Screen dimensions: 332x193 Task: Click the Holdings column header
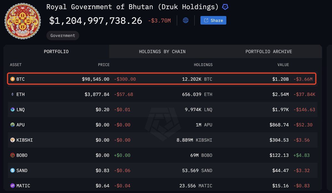click(x=203, y=65)
